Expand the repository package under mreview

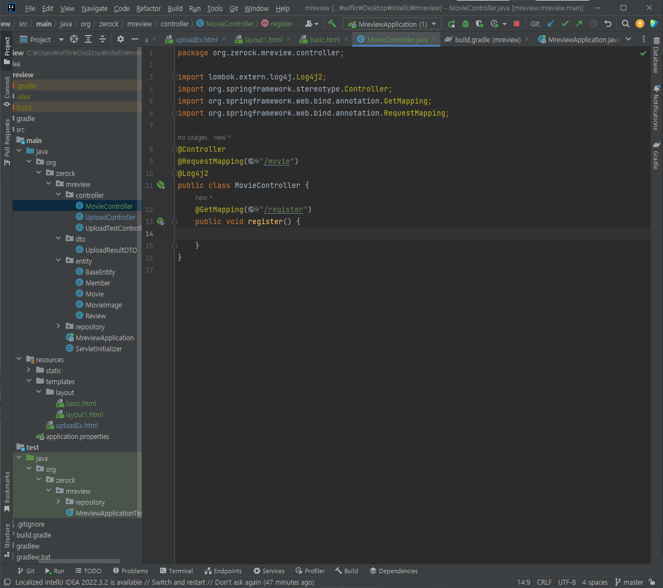[x=59, y=326]
